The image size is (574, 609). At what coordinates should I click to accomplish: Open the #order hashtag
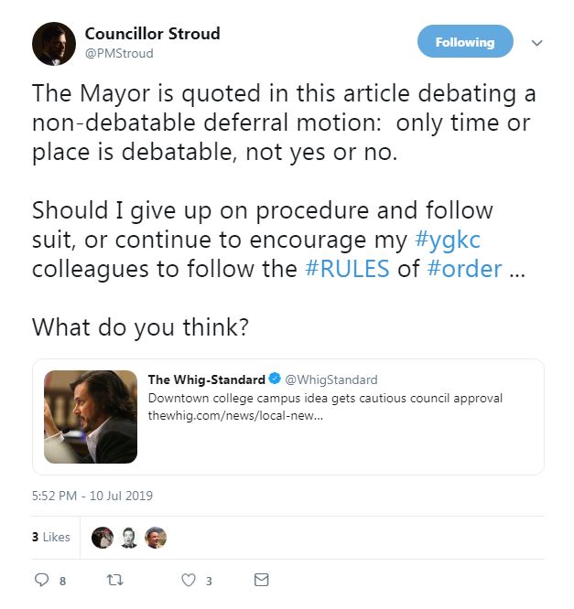[465, 268]
